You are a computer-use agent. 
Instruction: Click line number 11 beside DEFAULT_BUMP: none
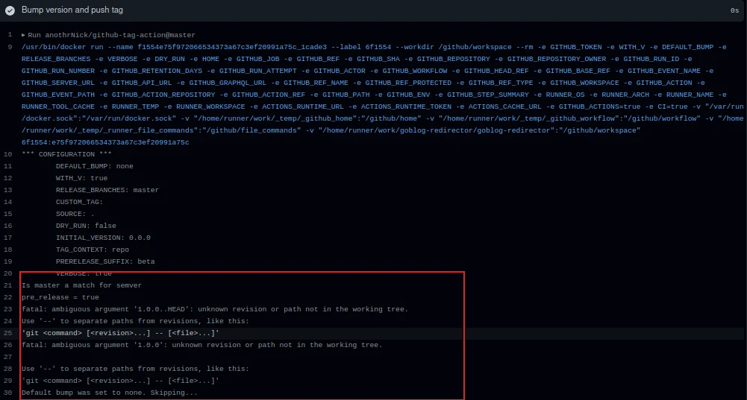[7, 166]
